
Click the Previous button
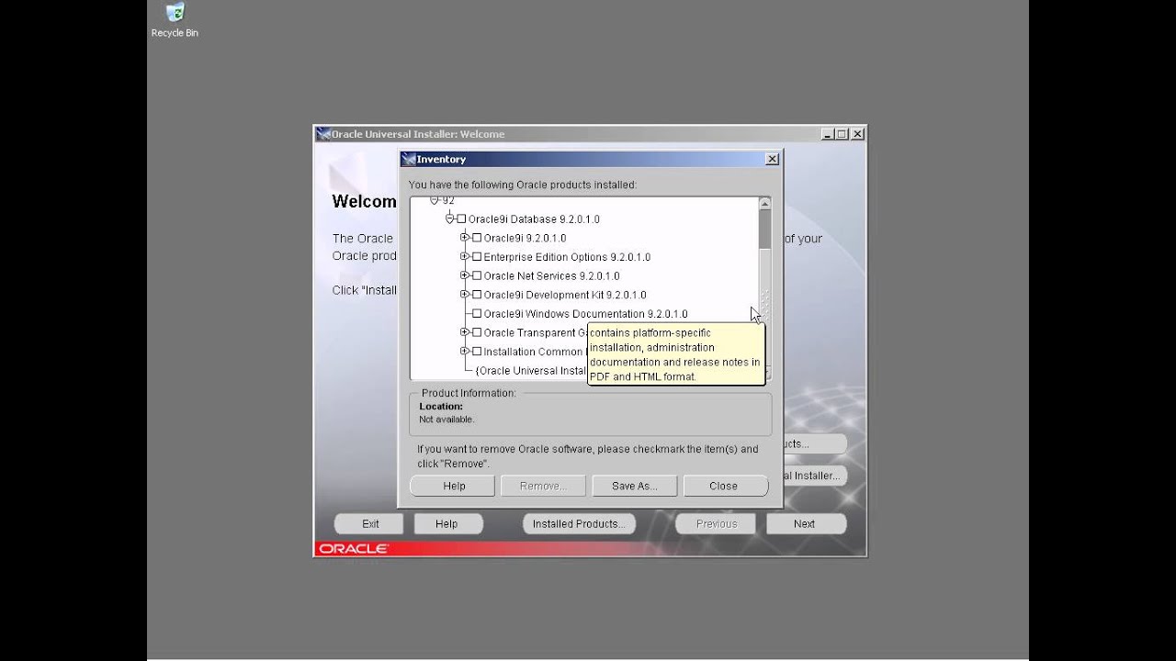coord(717,523)
